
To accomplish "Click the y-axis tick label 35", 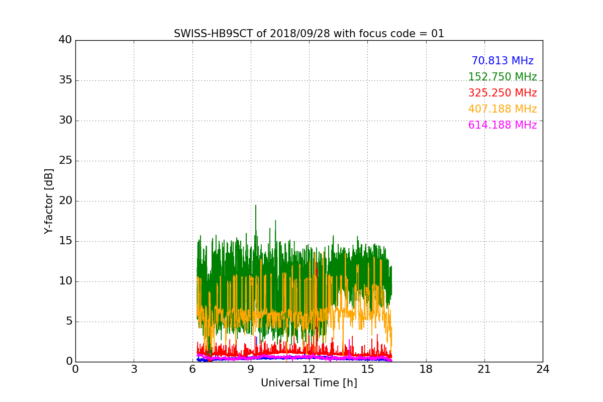I will tap(65, 80).
